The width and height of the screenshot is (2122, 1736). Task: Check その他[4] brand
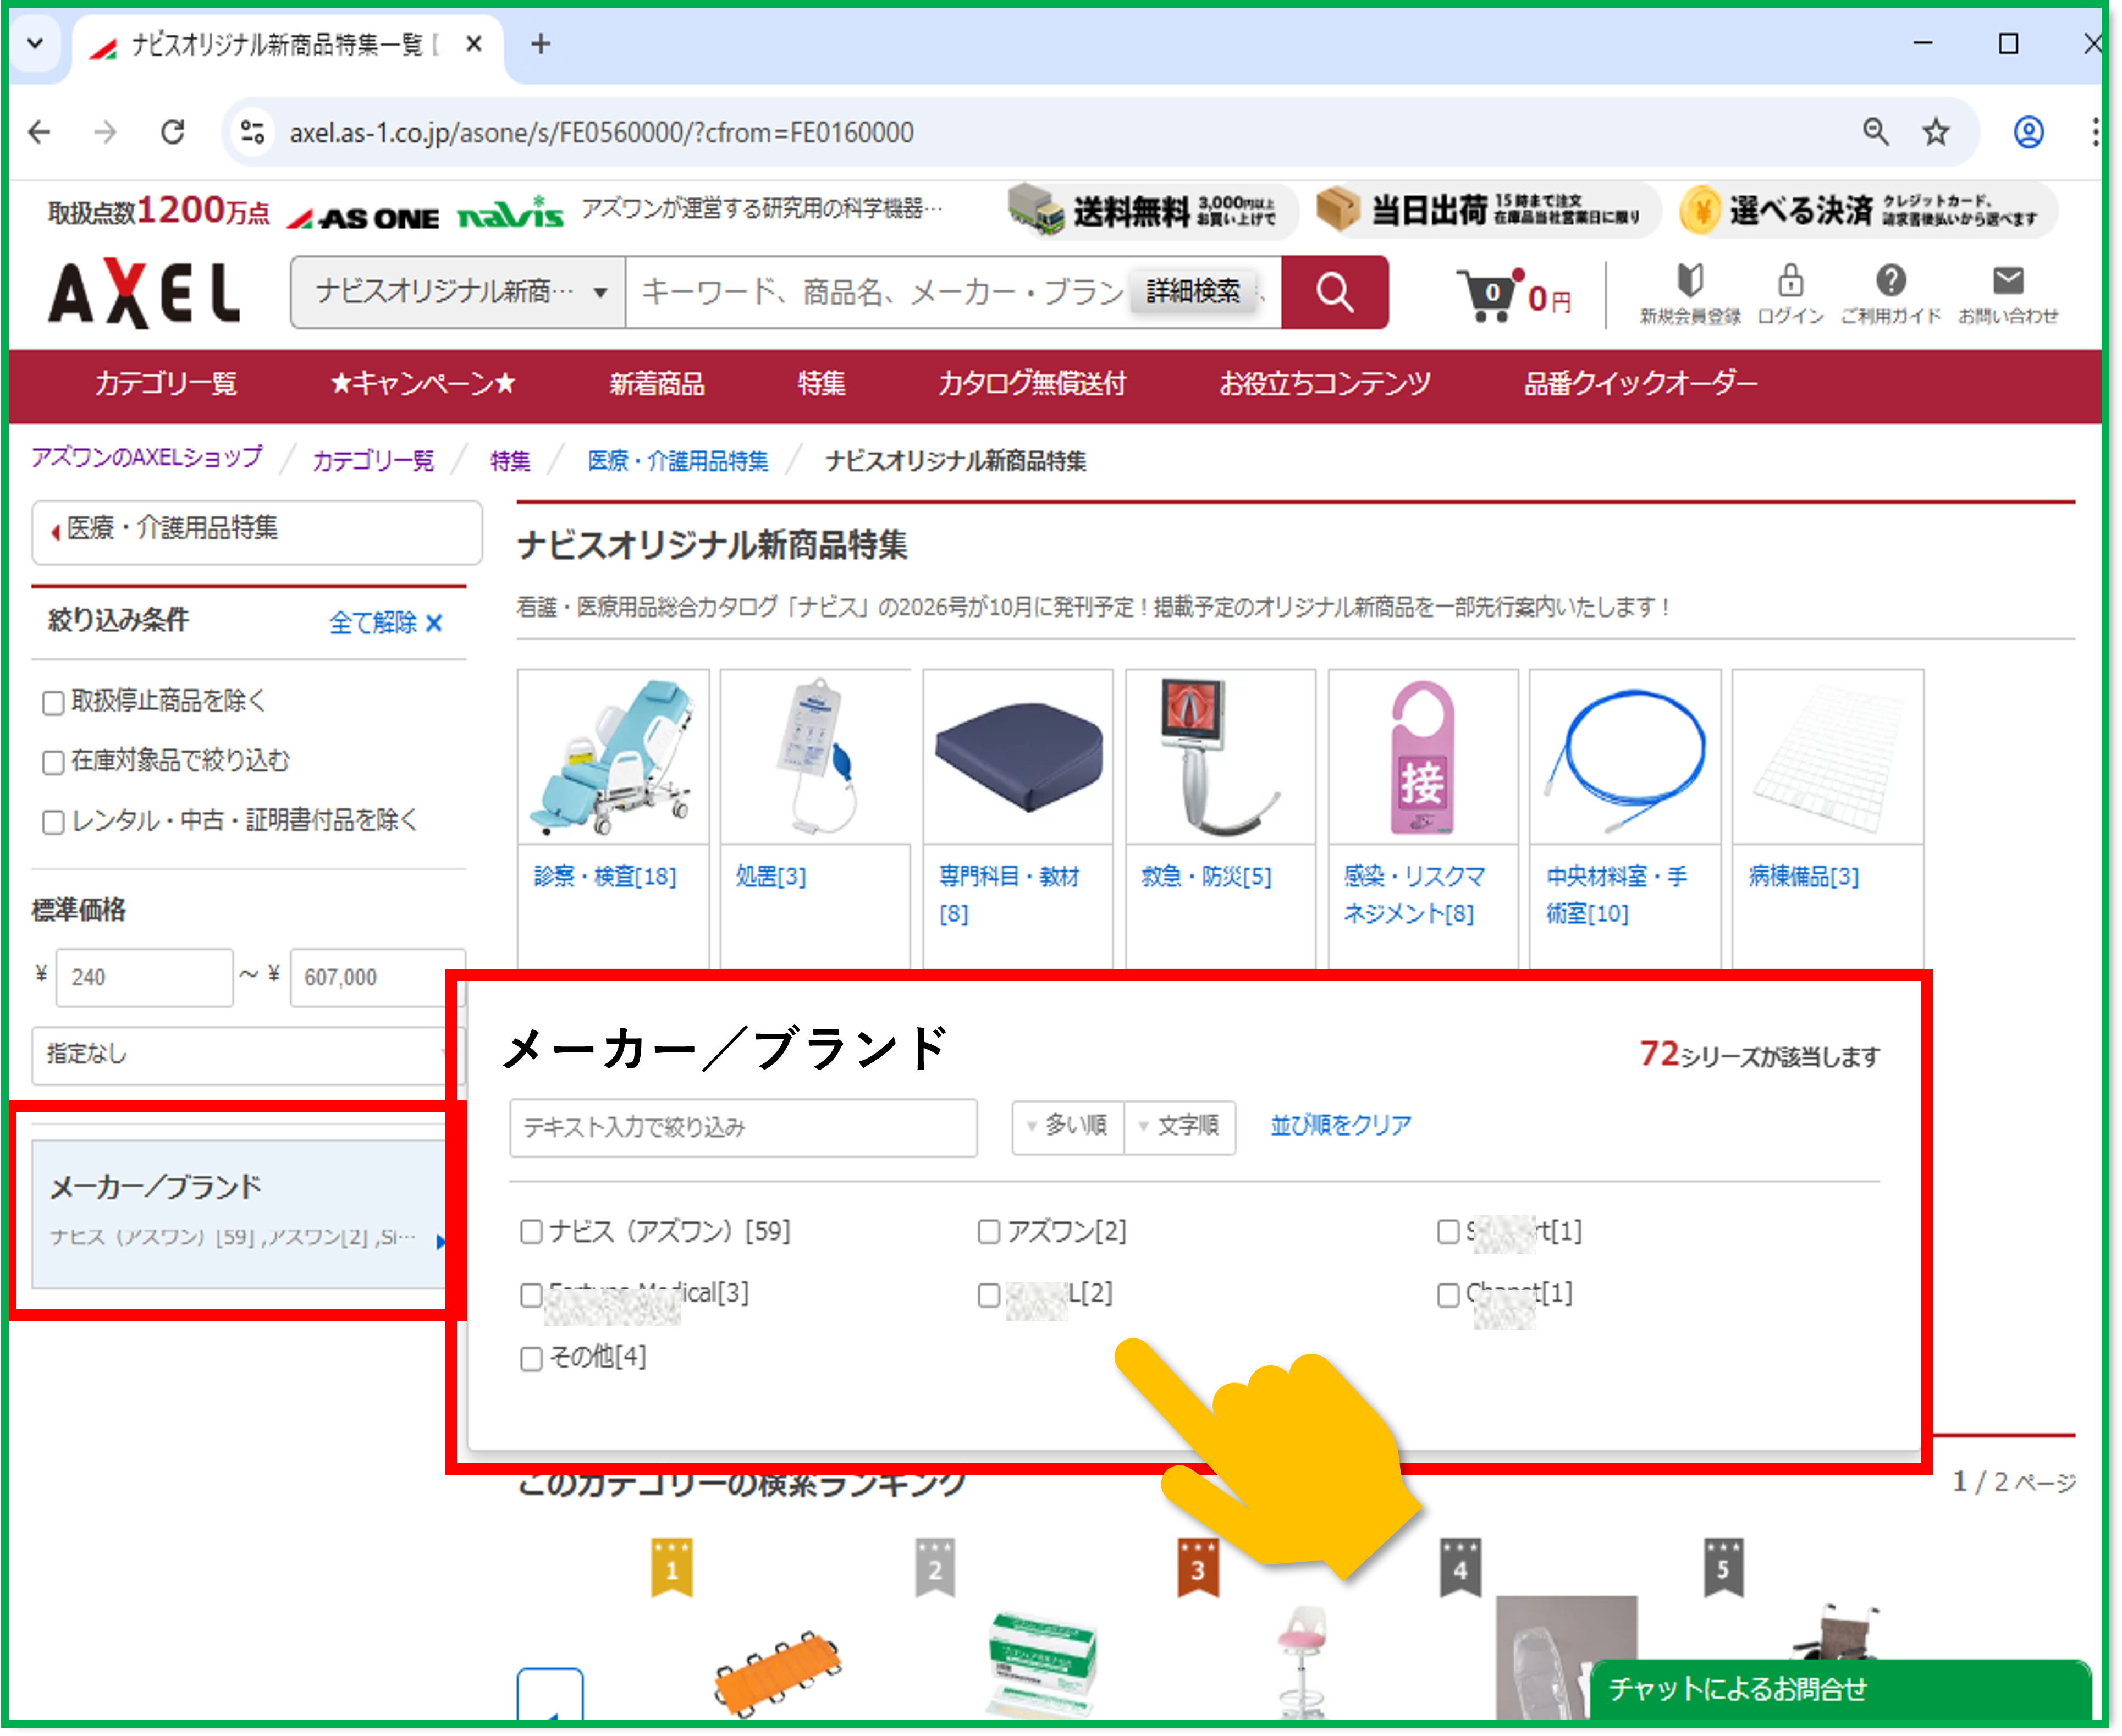[532, 1359]
